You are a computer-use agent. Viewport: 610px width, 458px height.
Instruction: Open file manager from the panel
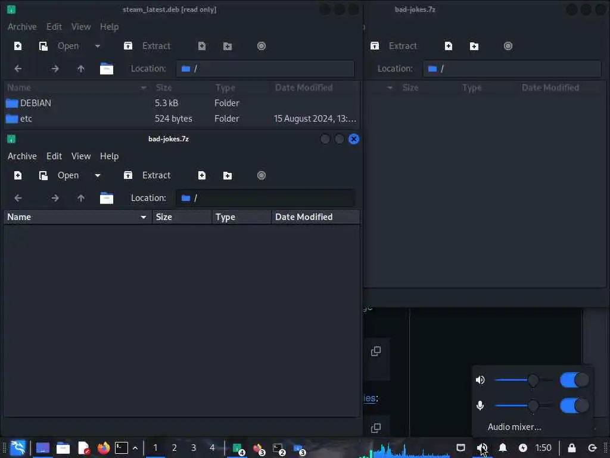click(63, 448)
